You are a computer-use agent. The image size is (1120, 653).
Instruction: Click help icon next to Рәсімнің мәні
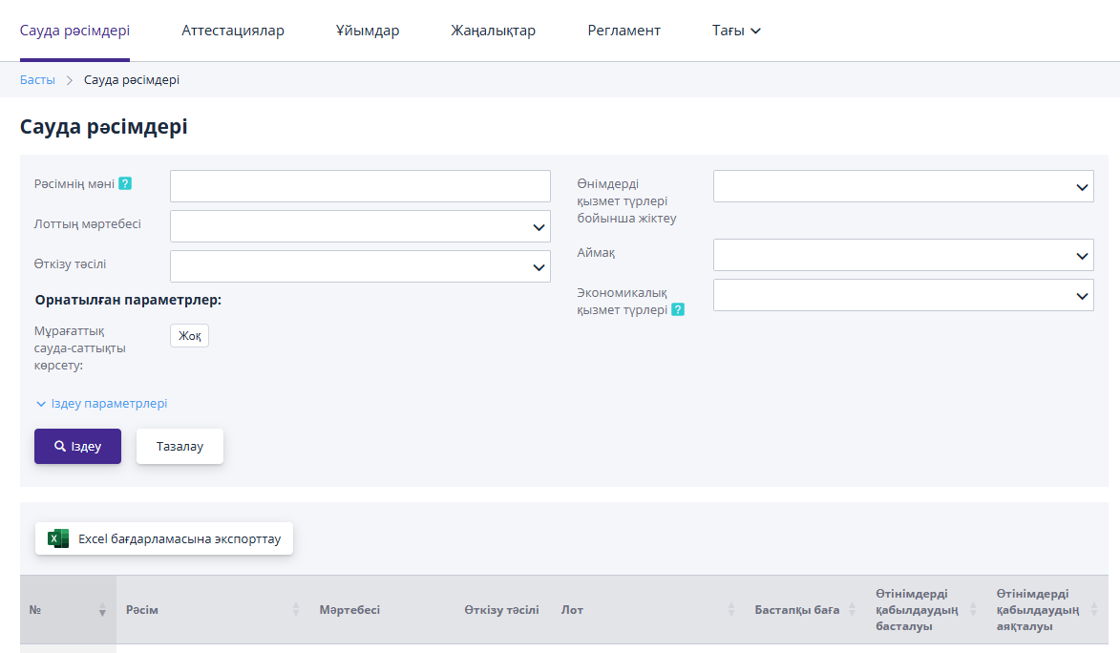[x=125, y=183]
